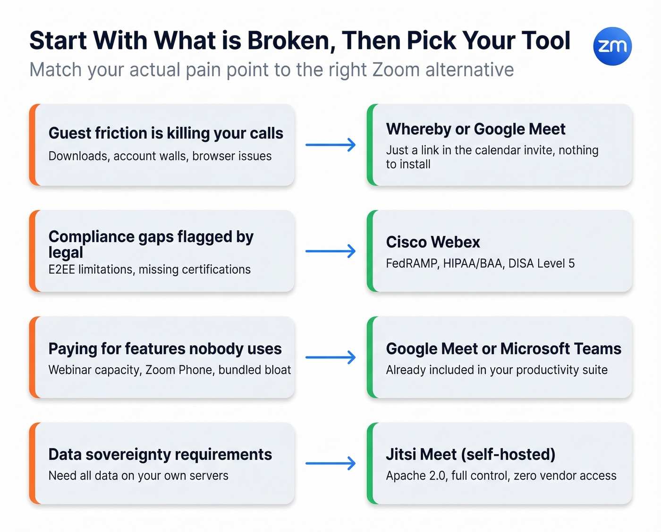Screen dimensions: 661x532
Task: Click the Apache 2.0, full control description
Action: (501, 476)
